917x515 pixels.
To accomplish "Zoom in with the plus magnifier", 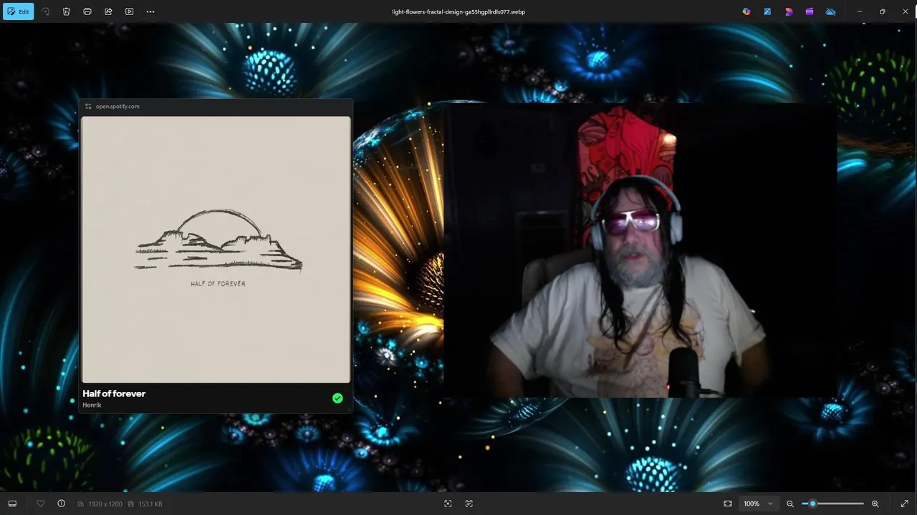I will pos(875,504).
